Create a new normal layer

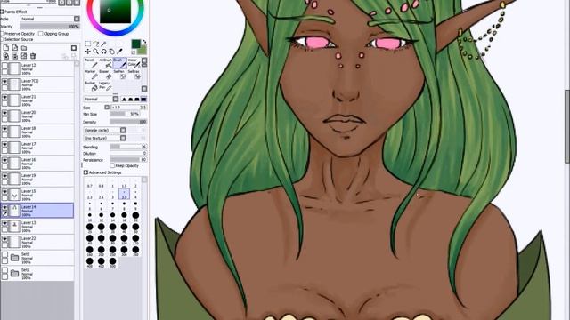(x=6, y=48)
